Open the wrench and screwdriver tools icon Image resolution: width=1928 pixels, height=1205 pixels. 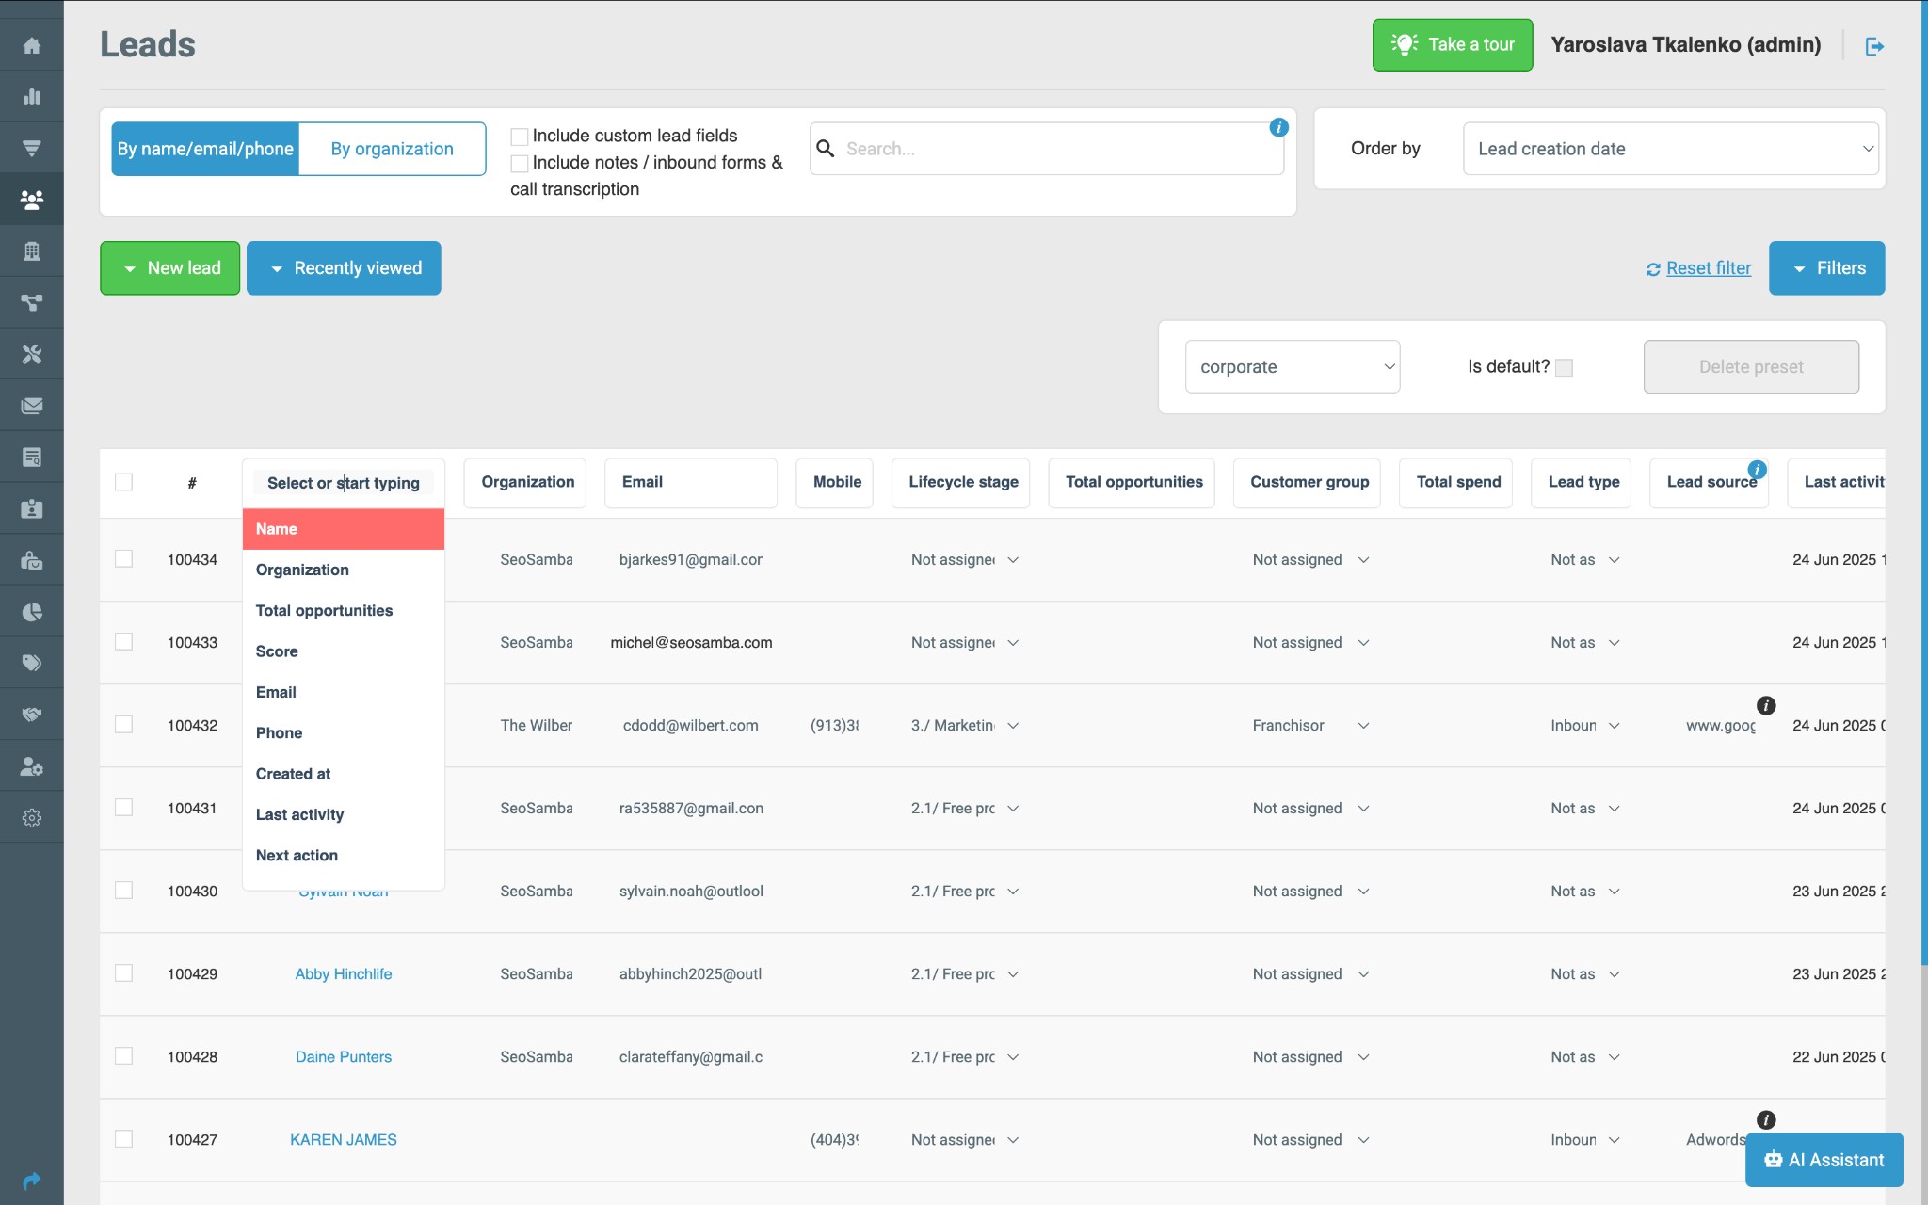[32, 354]
